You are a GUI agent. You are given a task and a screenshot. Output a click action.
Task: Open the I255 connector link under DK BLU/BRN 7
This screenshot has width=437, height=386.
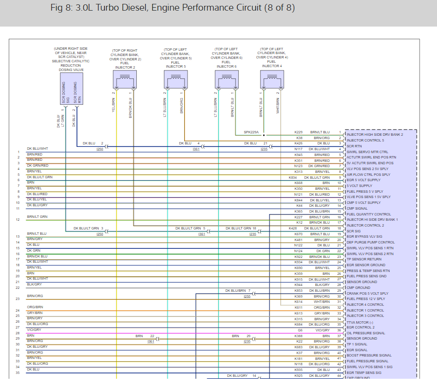click(247, 296)
